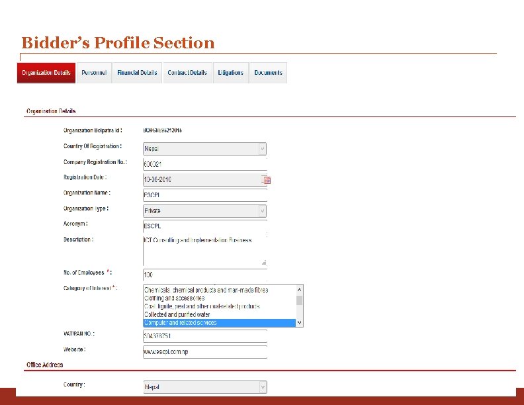Click the No. of Employees field

[205, 275]
